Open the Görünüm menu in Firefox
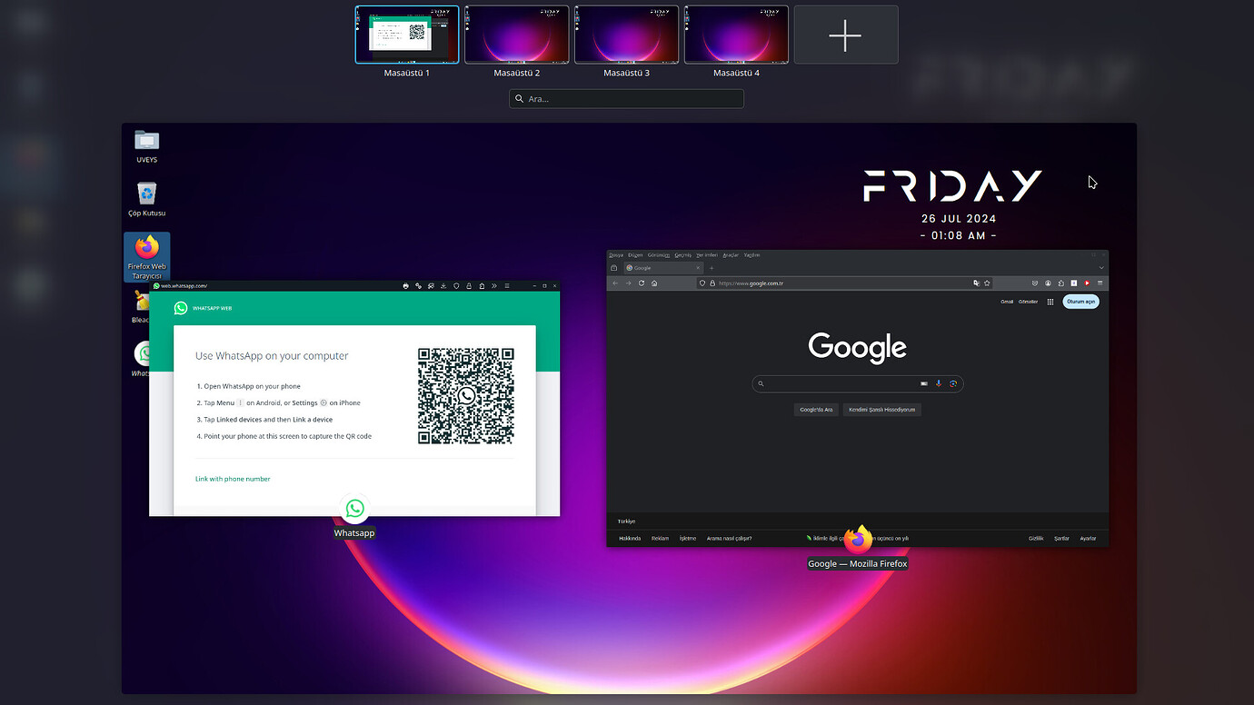 659,255
